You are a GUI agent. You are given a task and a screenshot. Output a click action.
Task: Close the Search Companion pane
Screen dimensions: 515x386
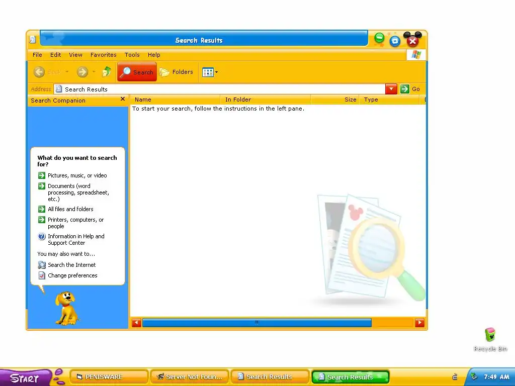point(123,99)
